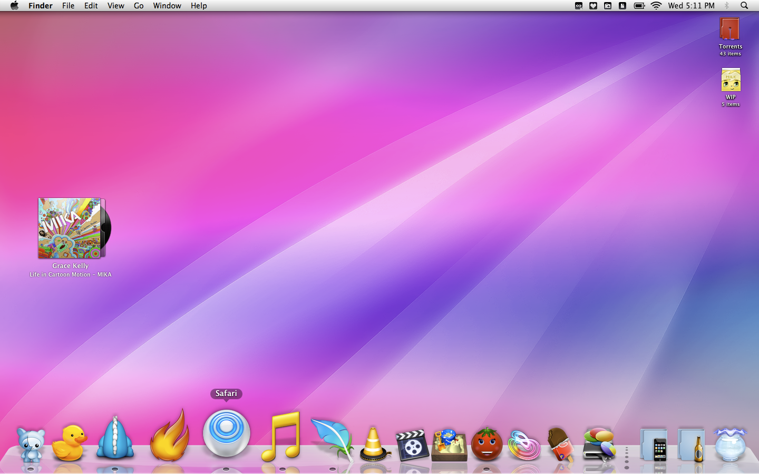The image size is (759, 474).
Task: Open the File menu
Action: [68, 6]
